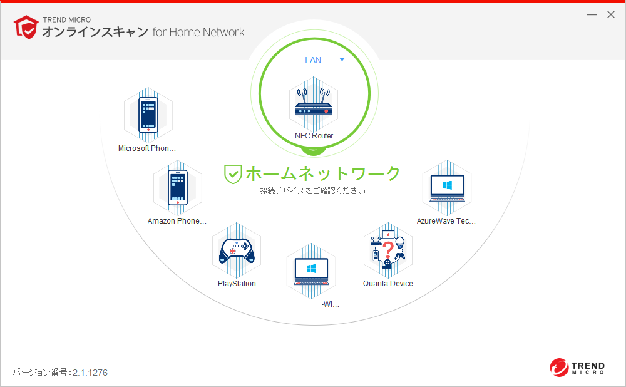Close the scanner window
The image size is (626, 387).
611,15
